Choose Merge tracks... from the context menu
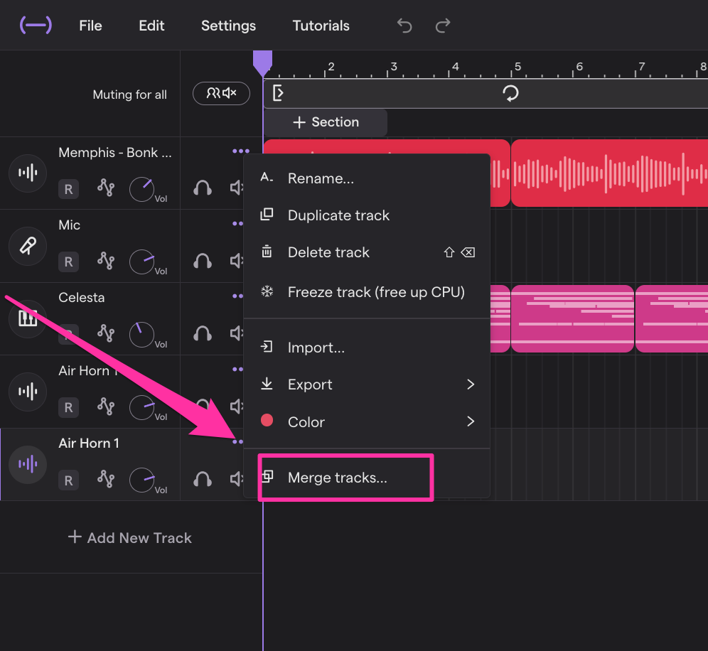Screen dimensions: 708x651 367,478
